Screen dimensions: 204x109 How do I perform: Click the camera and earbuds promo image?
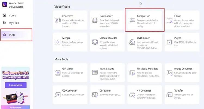click(x=15, y=97)
